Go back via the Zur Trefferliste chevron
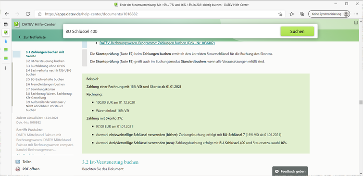Viewport: 363px width, 176px height. [19, 37]
